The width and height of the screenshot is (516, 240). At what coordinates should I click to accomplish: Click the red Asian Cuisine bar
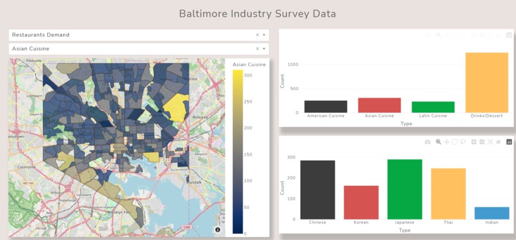[x=379, y=105]
